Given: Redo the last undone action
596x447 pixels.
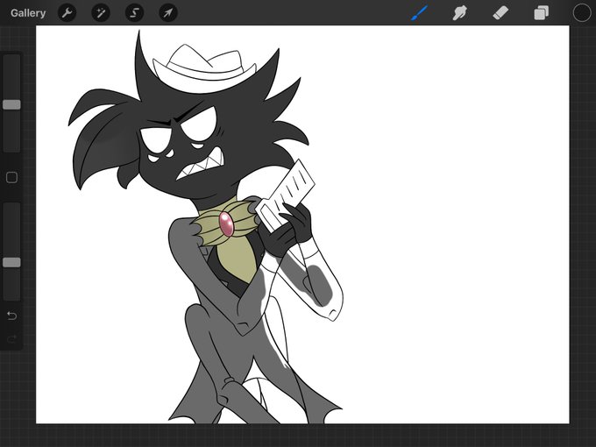Looking at the screenshot, I should tap(11, 338).
